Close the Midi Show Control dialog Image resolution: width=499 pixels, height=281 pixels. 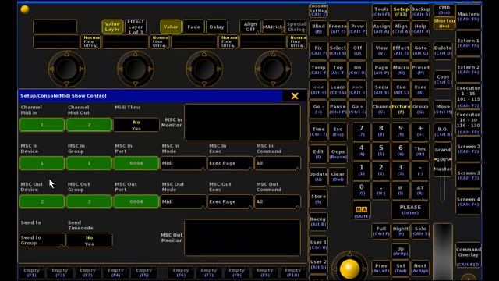click(295, 96)
